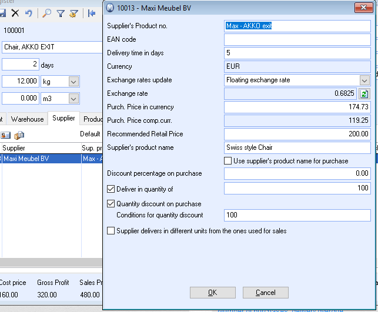Click product number 100001

click(x=14, y=31)
